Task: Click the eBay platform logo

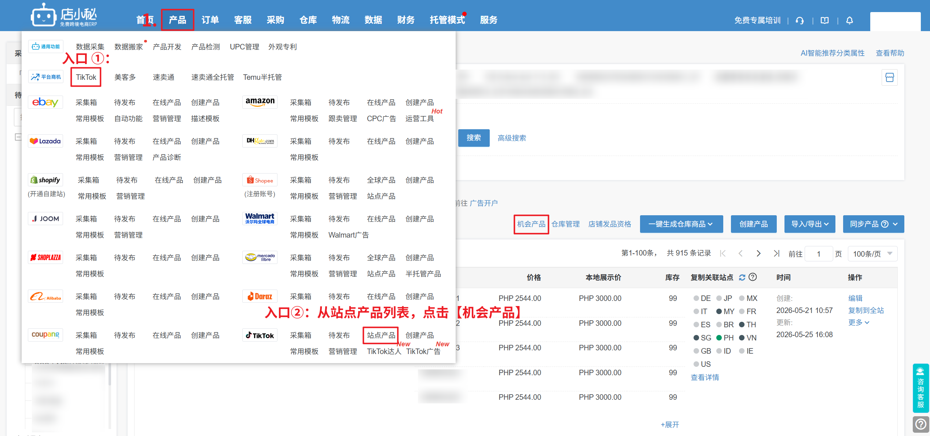Action: (45, 102)
